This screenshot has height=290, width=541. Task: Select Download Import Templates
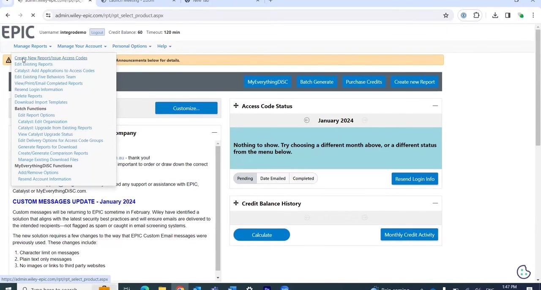41,102
